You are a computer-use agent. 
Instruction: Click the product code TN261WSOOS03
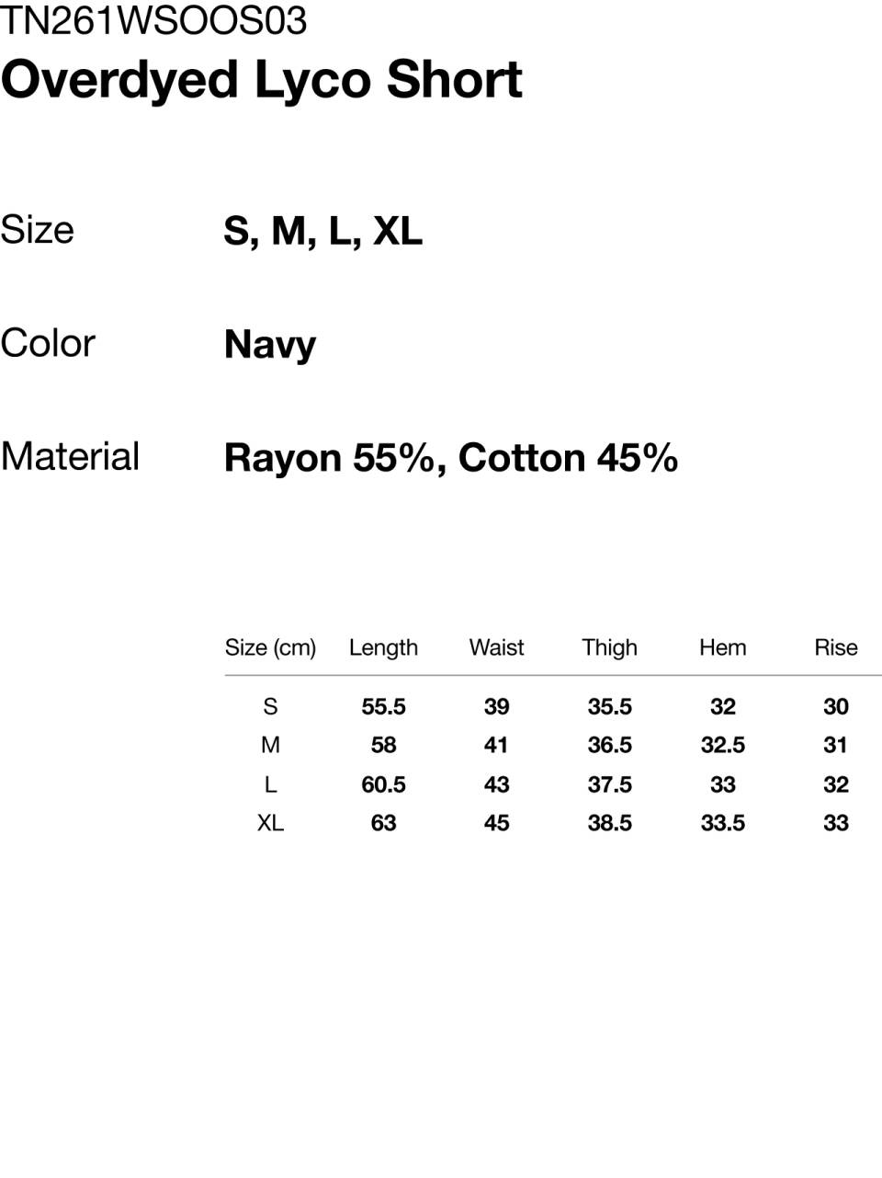(153, 20)
